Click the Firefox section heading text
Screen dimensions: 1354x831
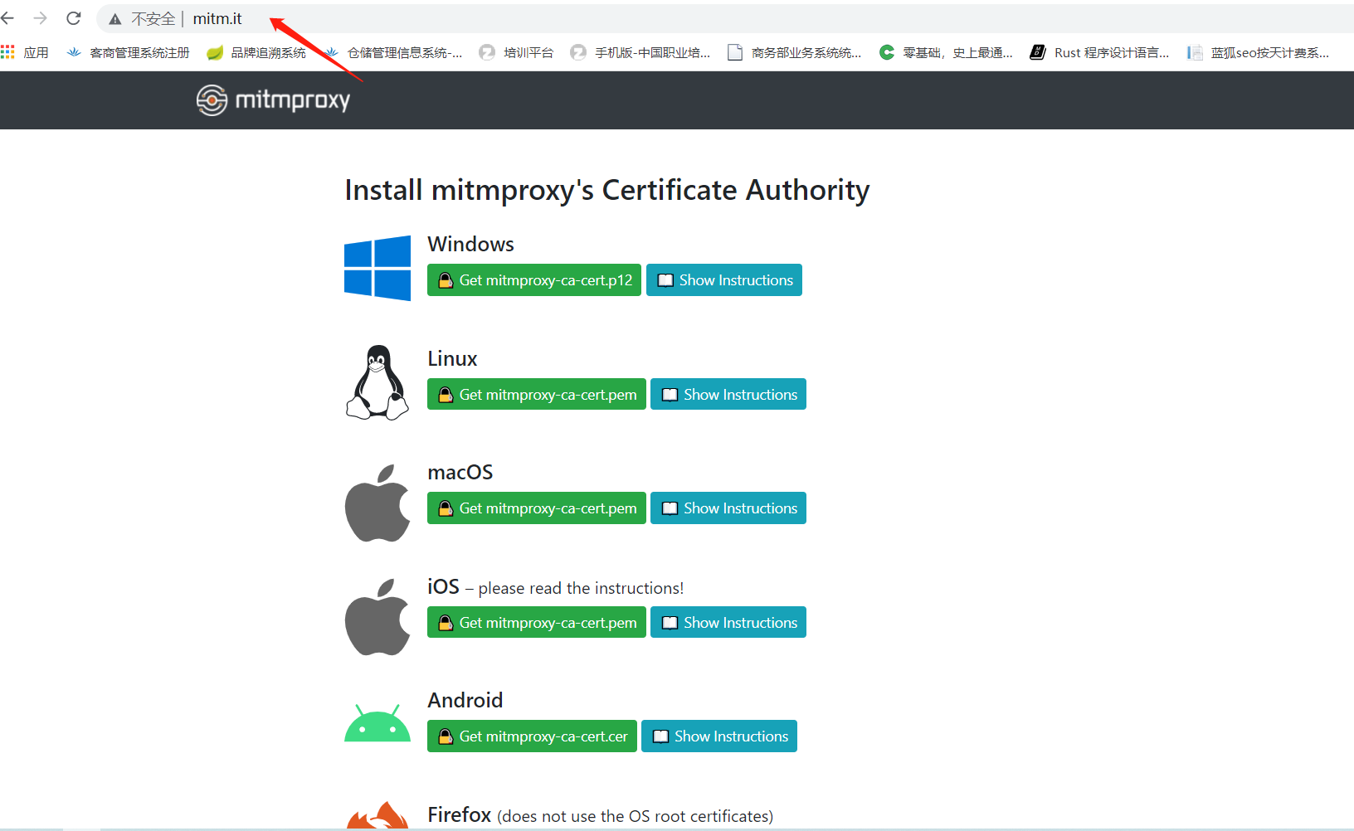[601, 815]
